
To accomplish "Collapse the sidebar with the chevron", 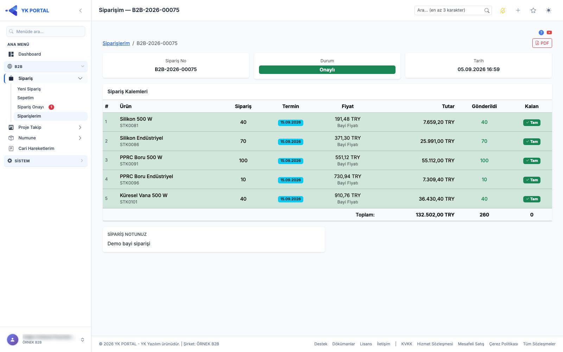I will point(81,11).
